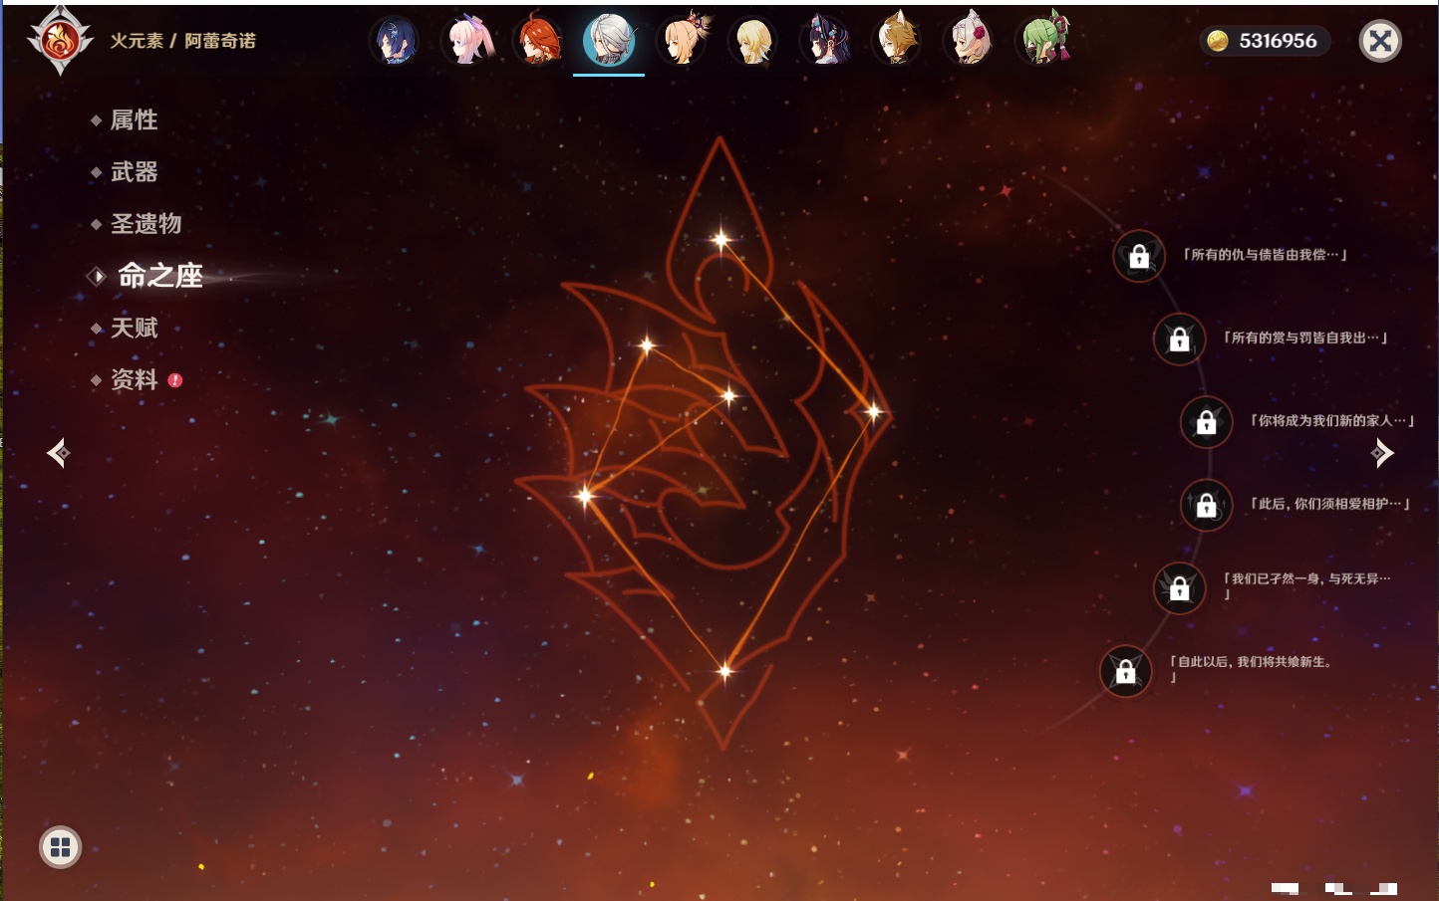Select the pink-haired character portrait
Image resolution: width=1439 pixels, height=901 pixels.
[467, 42]
